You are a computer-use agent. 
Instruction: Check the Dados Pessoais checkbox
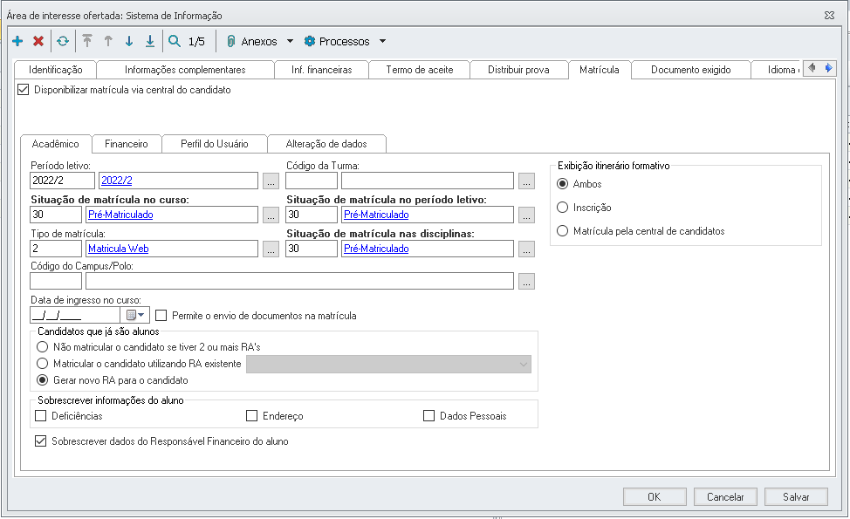[428, 415]
